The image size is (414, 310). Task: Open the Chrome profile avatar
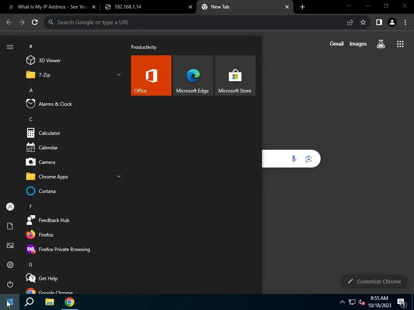[392, 23]
